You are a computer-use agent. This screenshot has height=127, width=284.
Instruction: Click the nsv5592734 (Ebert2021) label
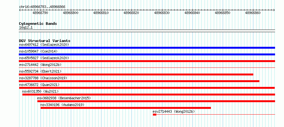pos(40,71)
